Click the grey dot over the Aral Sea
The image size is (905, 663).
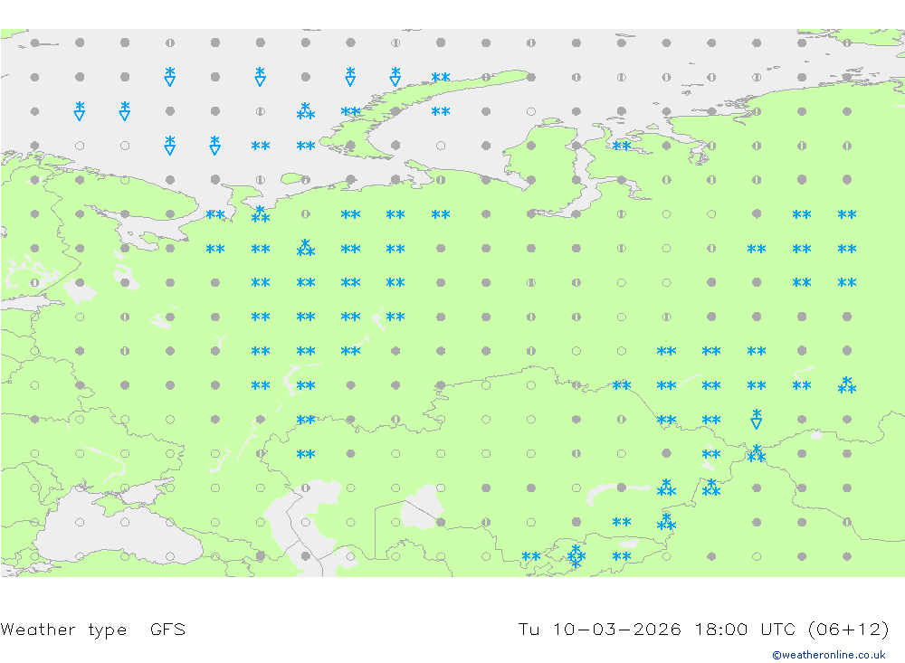click(x=441, y=522)
